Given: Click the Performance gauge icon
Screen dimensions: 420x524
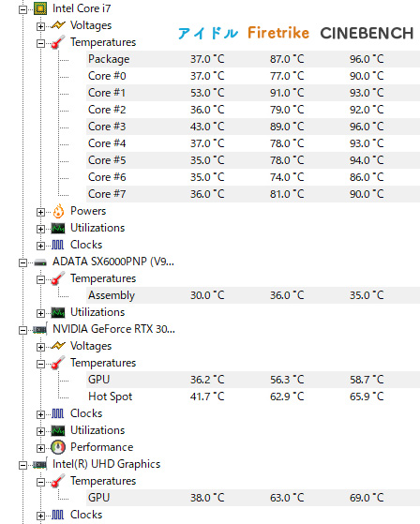Looking at the screenshot, I should pyautogui.click(x=58, y=447).
